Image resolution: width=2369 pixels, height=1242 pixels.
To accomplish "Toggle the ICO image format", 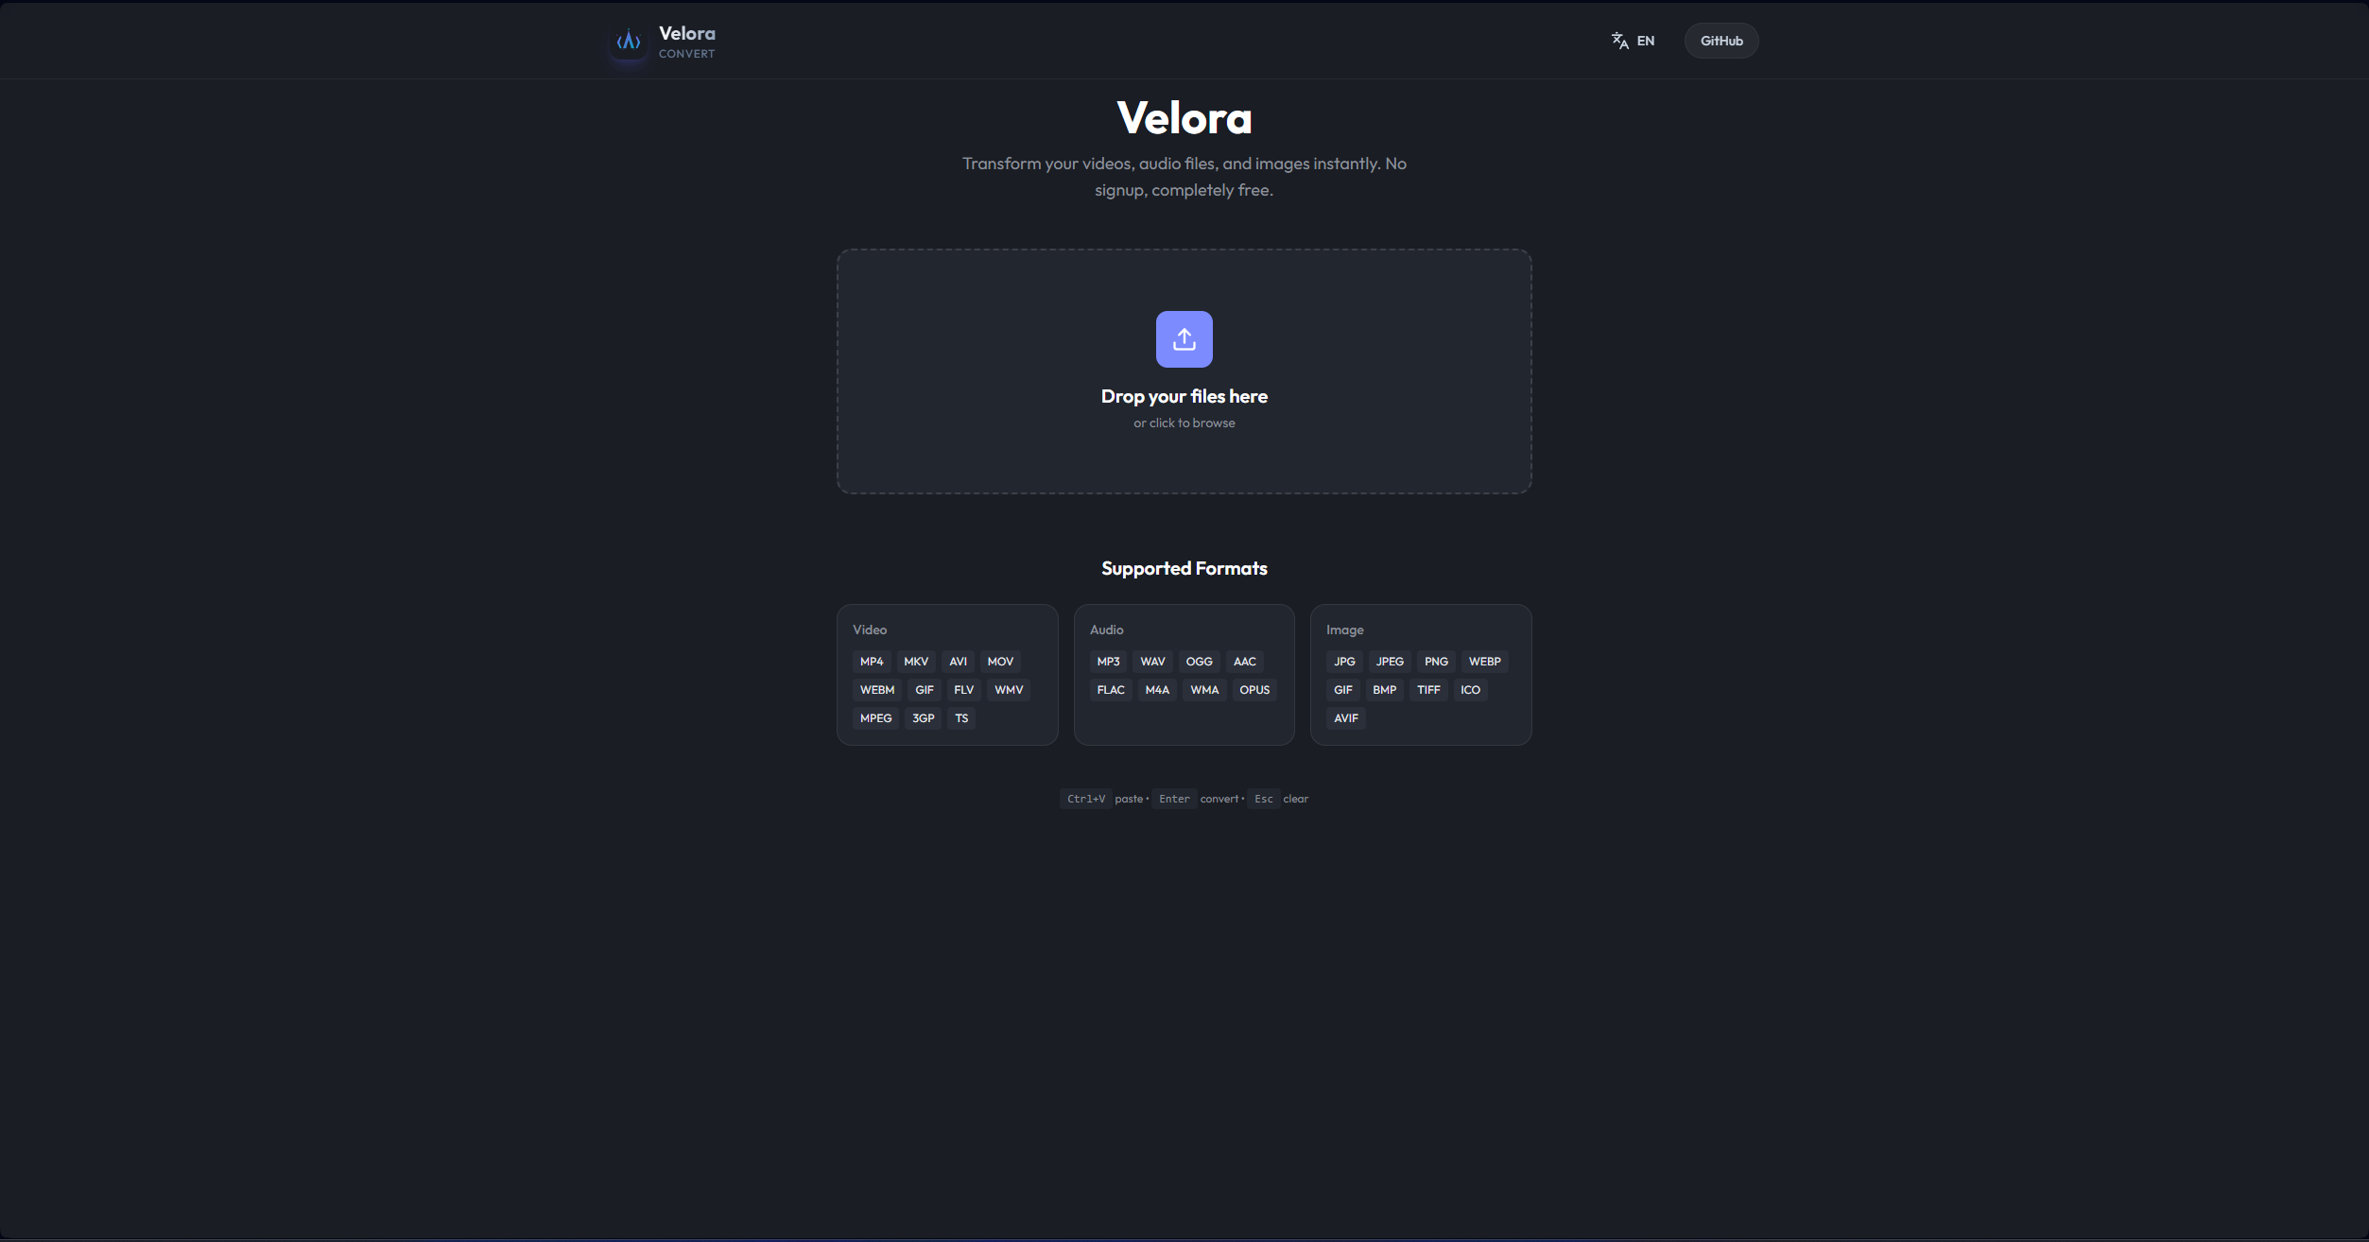I will coord(1470,689).
